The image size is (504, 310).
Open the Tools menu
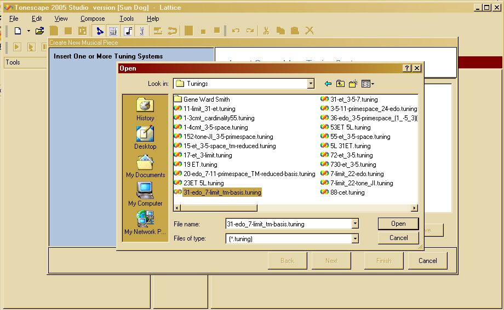pos(127,19)
